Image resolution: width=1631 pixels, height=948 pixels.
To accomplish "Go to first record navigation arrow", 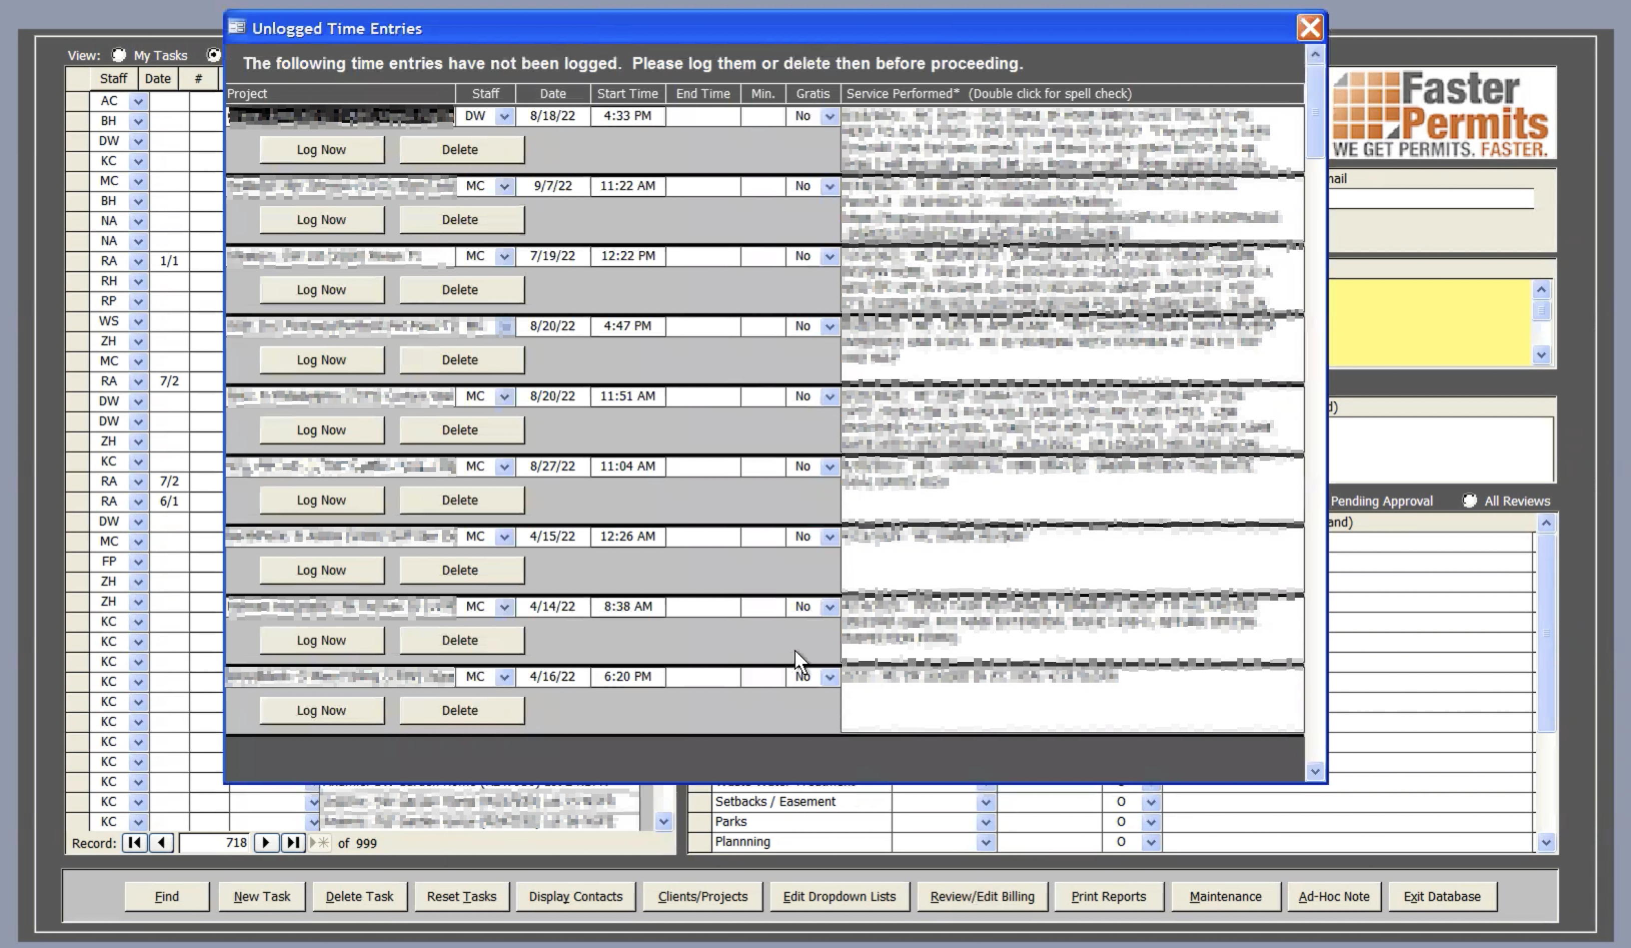I will (x=135, y=842).
